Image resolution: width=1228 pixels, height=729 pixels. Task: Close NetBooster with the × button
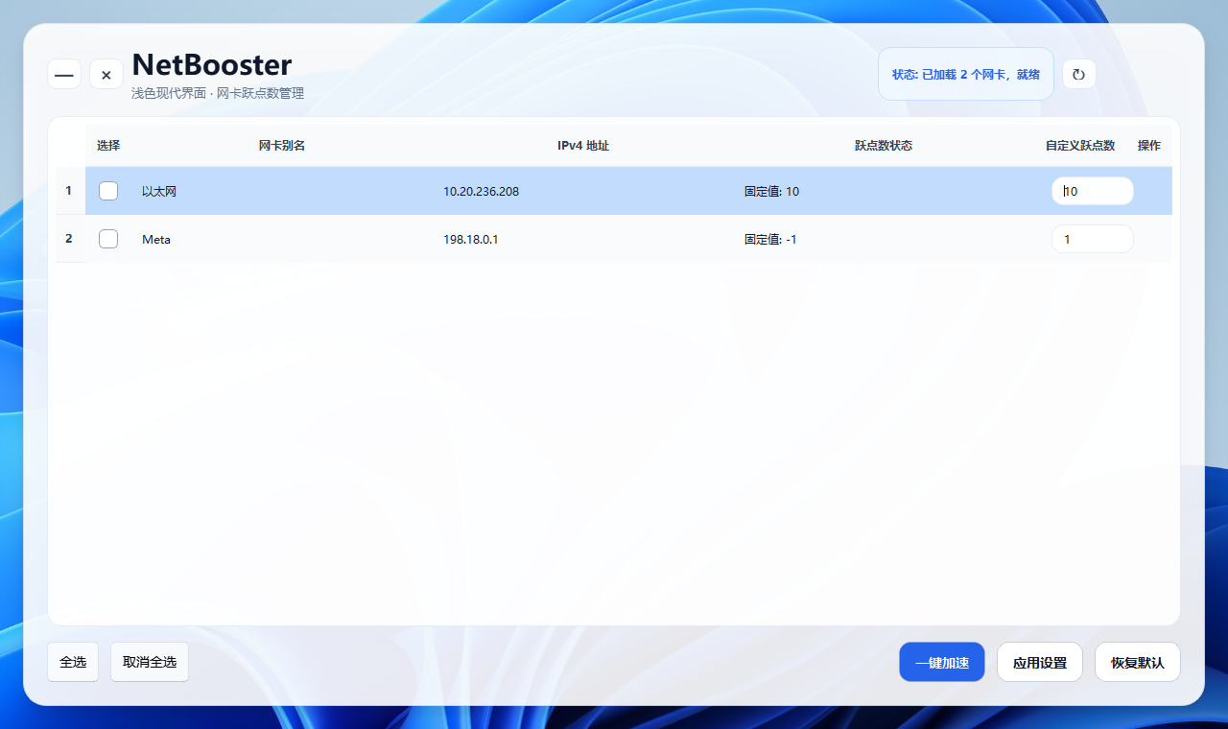click(x=106, y=74)
